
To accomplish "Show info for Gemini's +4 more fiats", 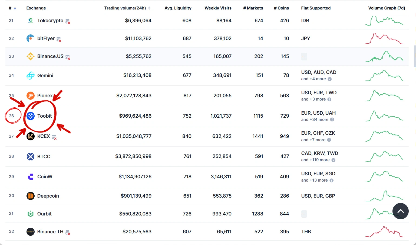I will (330, 79).
